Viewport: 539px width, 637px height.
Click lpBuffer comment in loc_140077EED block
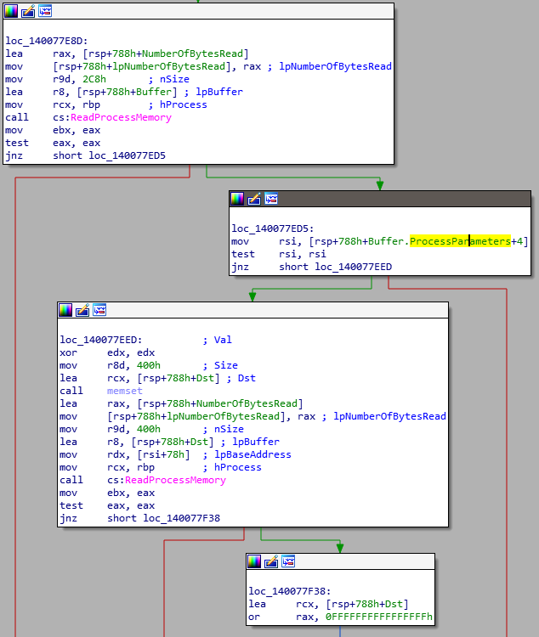(x=256, y=442)
